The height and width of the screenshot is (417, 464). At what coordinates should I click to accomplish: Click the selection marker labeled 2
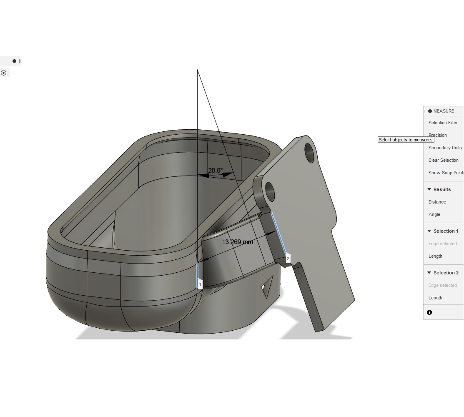point(288,259)
